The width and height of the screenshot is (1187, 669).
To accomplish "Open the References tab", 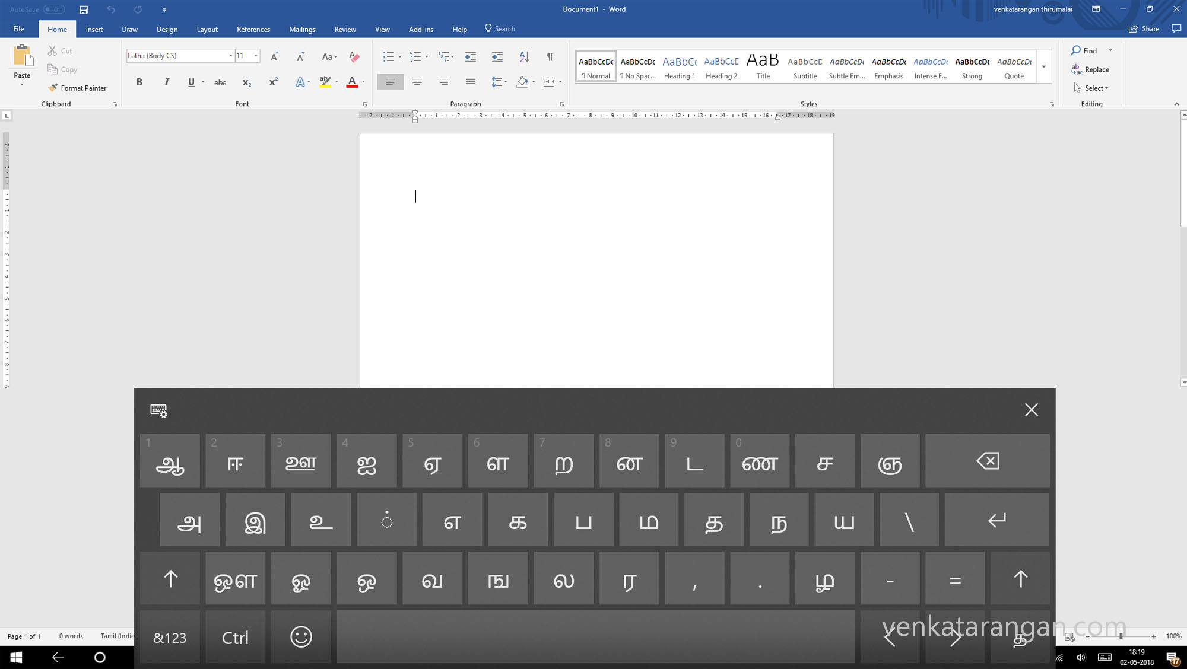I will (x=253, y=29).
